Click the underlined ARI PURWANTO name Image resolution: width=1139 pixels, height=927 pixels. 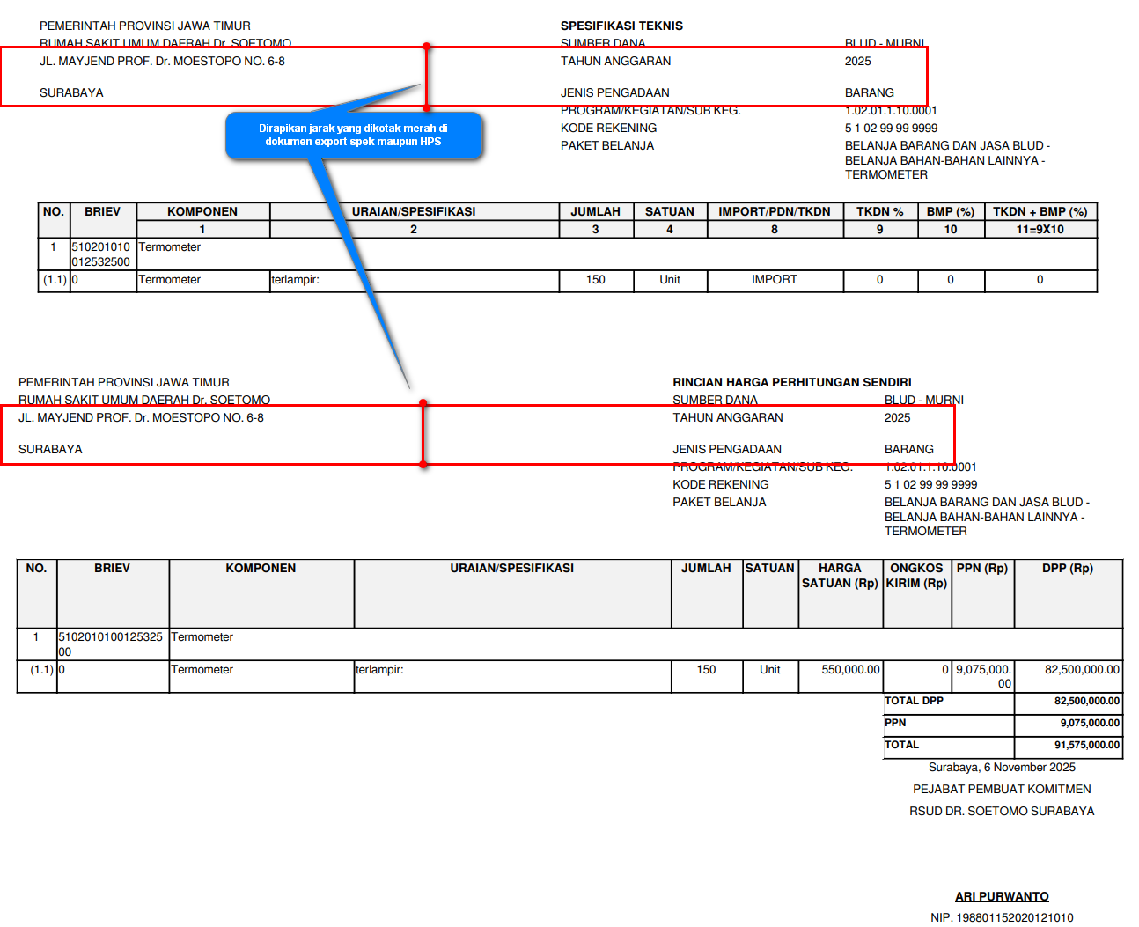1002,896
